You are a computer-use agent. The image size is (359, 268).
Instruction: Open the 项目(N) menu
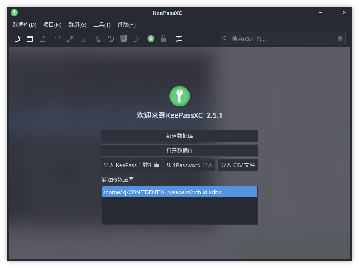coord(52,24)
